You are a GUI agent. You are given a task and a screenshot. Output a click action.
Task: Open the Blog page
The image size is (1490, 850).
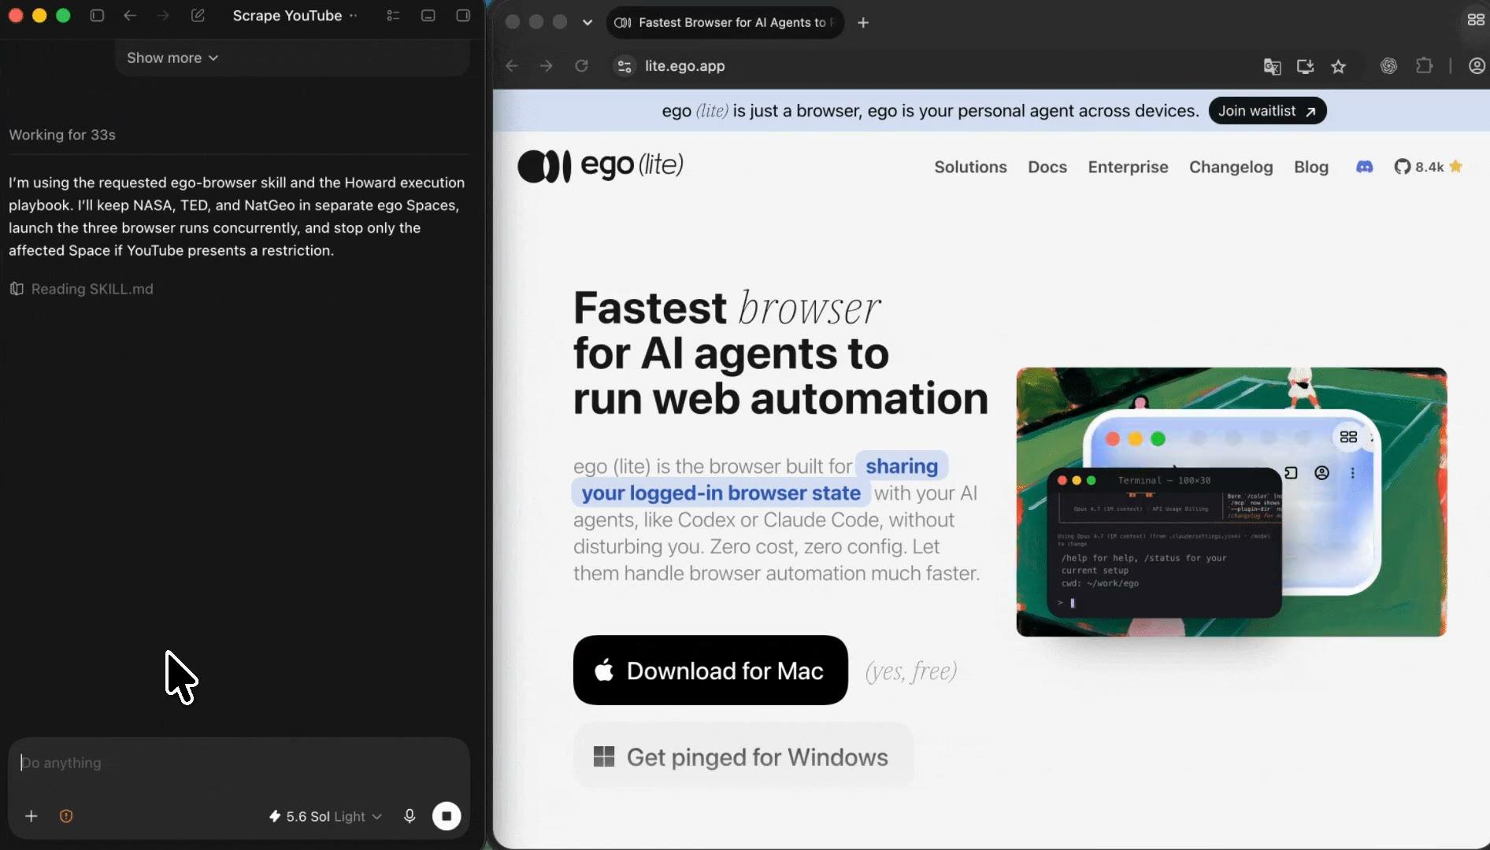1310,167
